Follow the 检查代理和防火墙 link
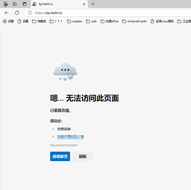Viewport: 191px width, 190px height. [71, 136]
